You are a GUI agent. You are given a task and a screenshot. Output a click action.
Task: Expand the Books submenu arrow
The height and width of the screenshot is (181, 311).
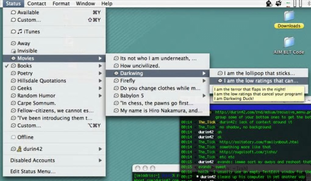point(100,66)
